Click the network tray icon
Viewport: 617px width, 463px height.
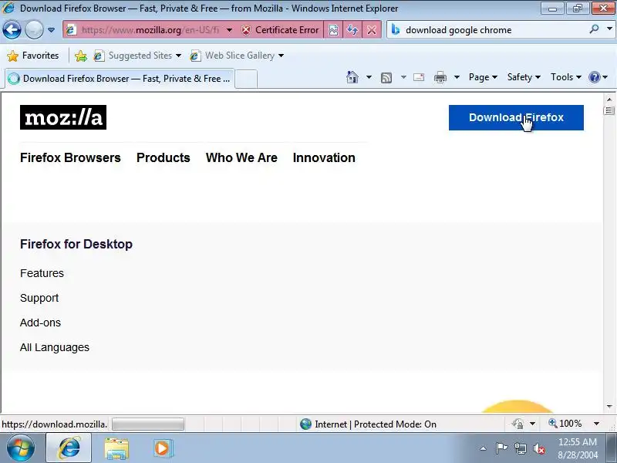(520, 448)
